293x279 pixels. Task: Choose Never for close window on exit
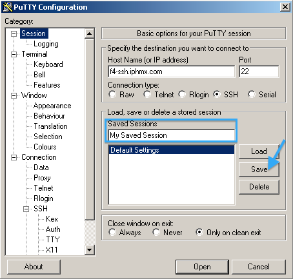point(156,233)
